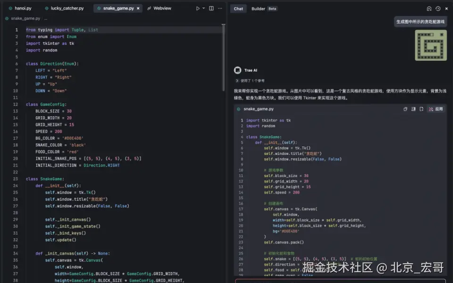Close the snake_game.py tab
The width and height of the screenshot is (453, 283).
click(x=138, y=8)
